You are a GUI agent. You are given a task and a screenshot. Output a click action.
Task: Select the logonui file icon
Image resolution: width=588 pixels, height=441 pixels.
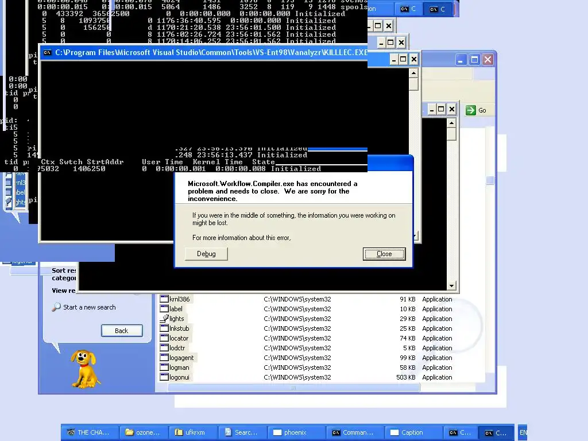tap(164, 377)
